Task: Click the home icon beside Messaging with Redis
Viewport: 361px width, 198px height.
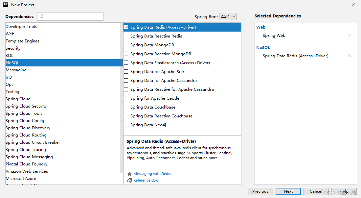Action: [129, 174]
